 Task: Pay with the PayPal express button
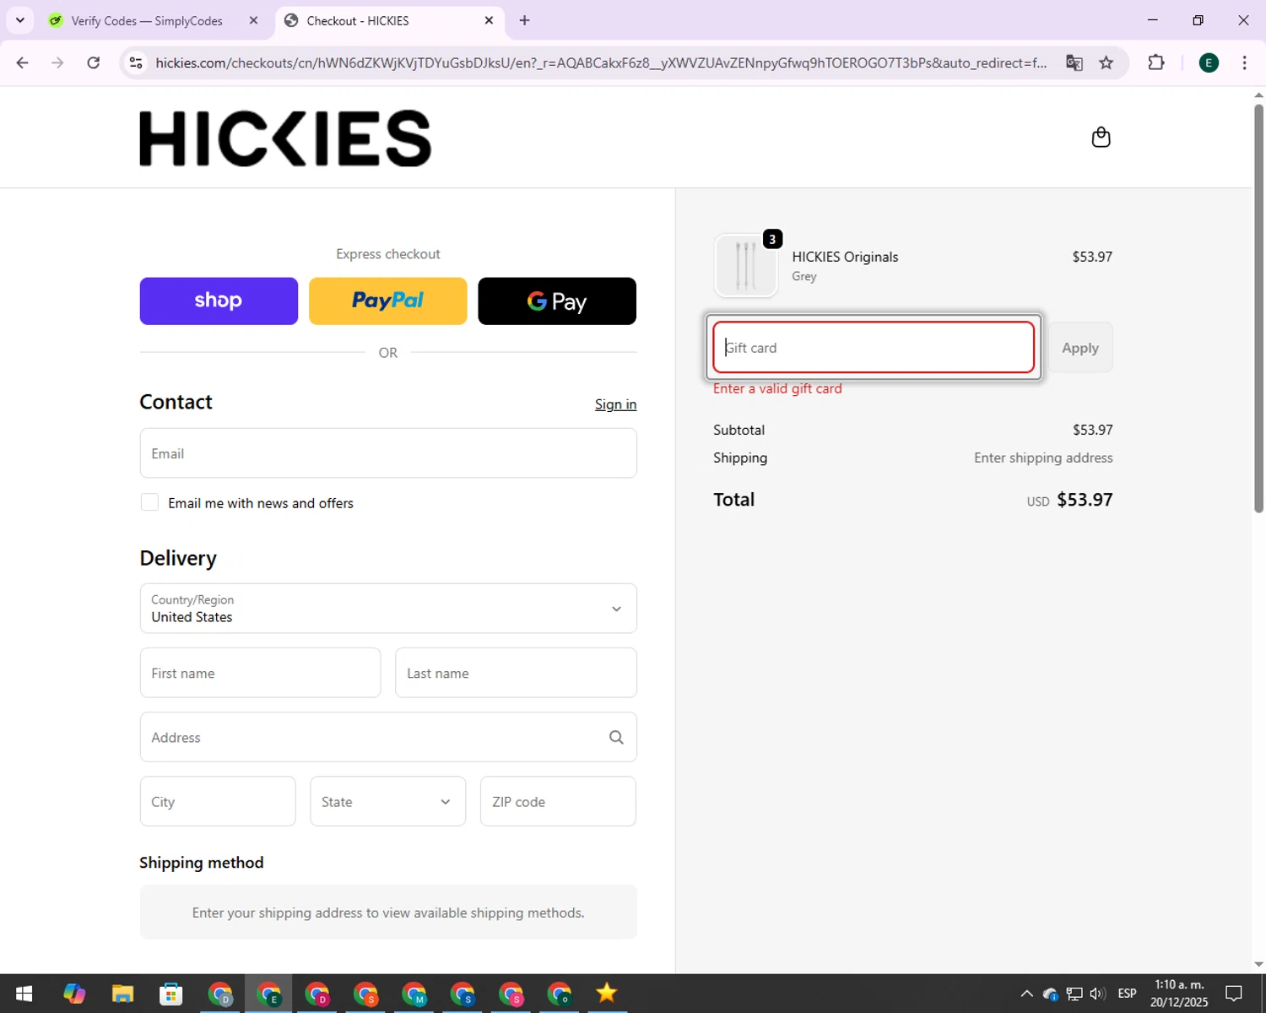coord(387,301)
